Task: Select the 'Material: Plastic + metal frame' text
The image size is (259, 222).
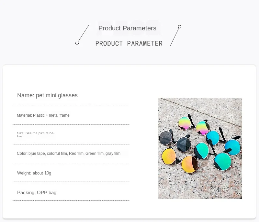Action: click(x=43, y=115)
